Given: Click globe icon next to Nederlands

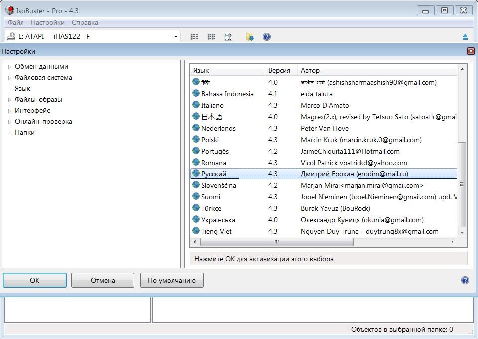Looking at the screenshot, I should [x=196, y=128].
